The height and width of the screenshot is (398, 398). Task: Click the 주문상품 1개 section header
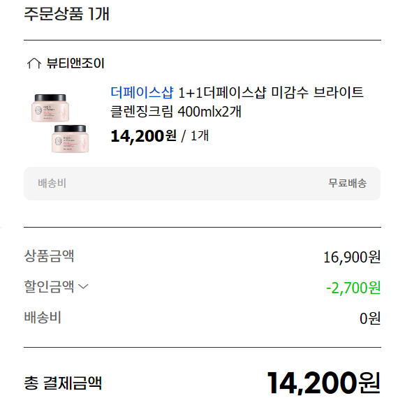pos(66,14)
